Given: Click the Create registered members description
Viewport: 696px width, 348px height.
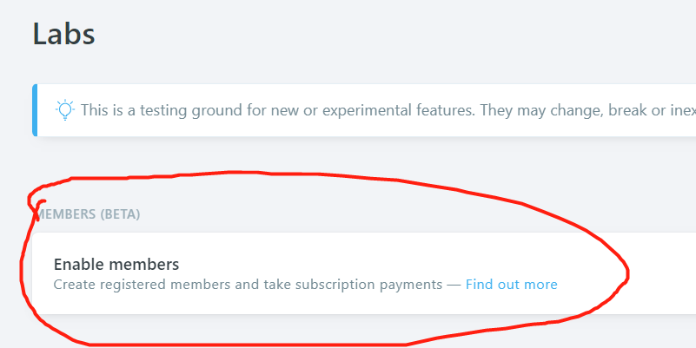Looking at the screenshot, I should click(249, 284).
